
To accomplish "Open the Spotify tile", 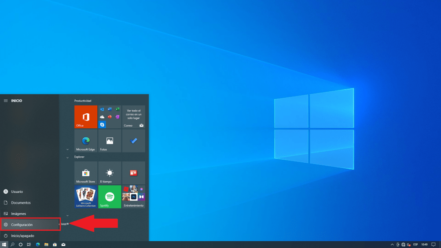I will tap(110, 197).
